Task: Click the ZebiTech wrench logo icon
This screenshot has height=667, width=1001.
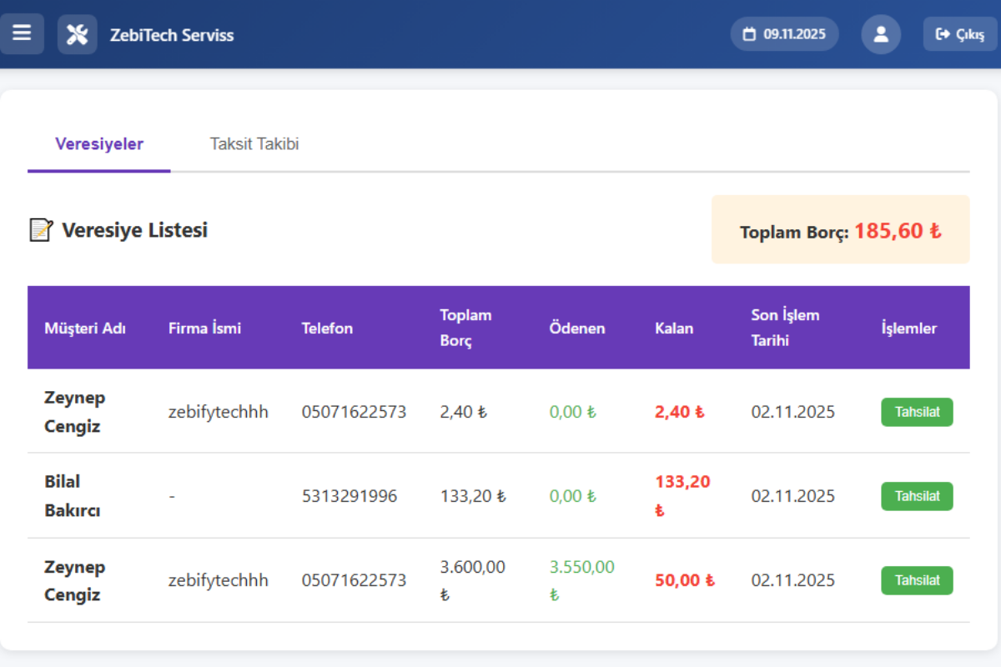Action: [x=77, y=34]
